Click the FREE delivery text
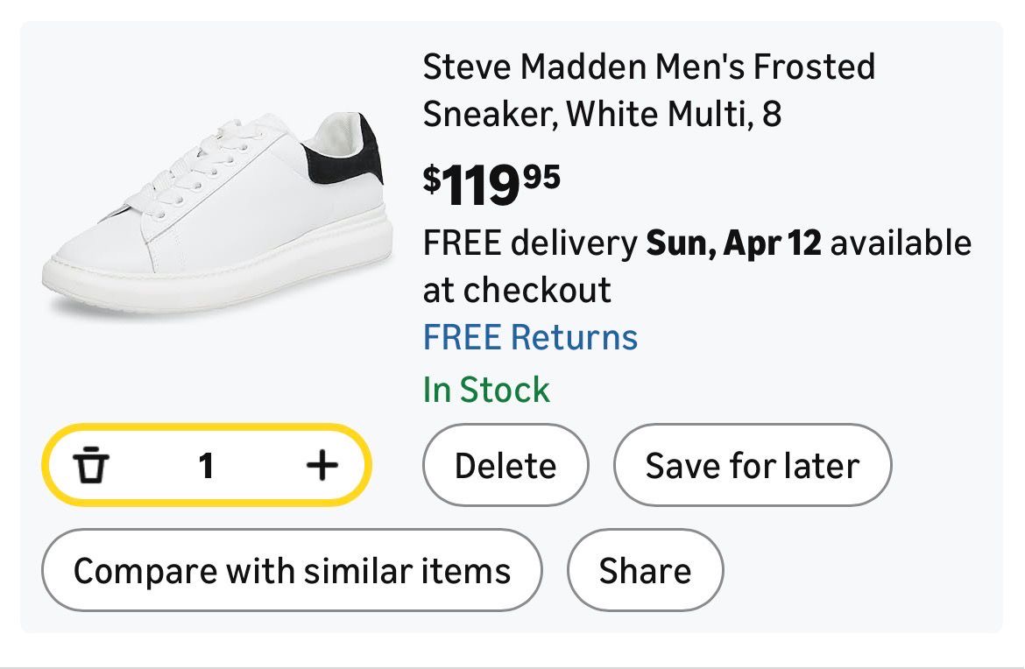 point(530,243)
